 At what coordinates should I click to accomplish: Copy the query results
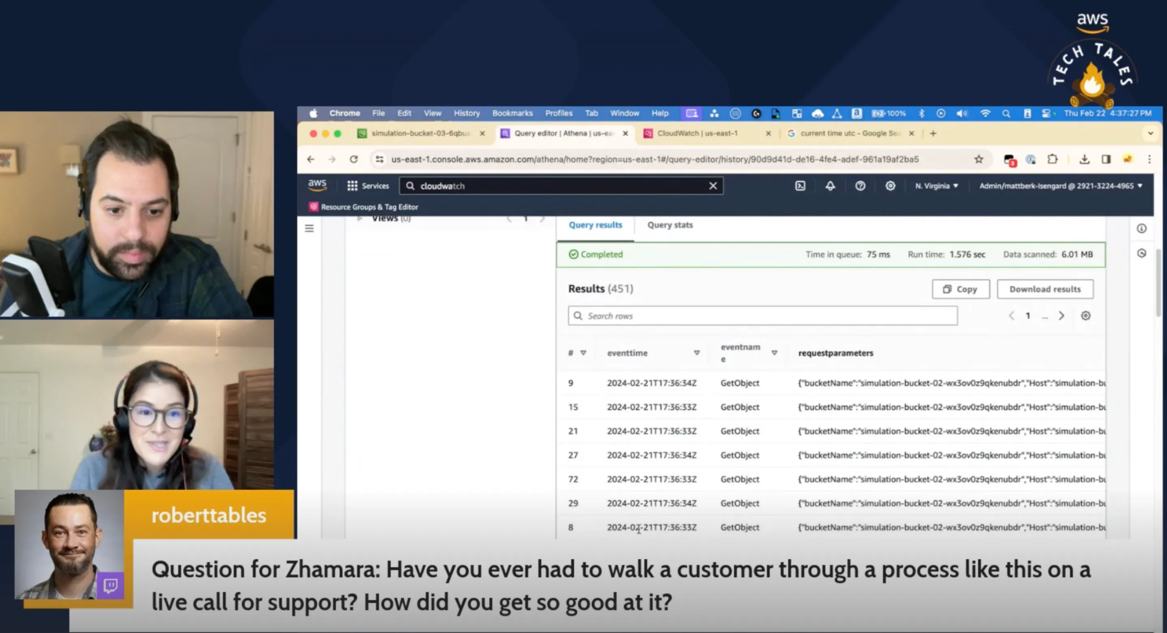click(x=960, y=289)
